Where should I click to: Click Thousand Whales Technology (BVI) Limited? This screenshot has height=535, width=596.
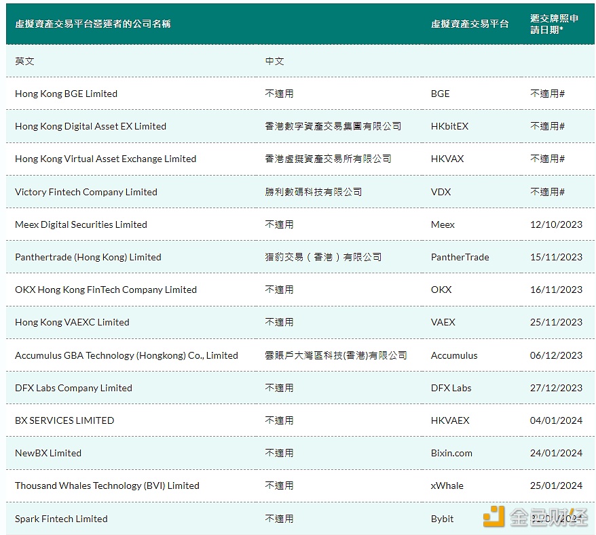[107, 486]
